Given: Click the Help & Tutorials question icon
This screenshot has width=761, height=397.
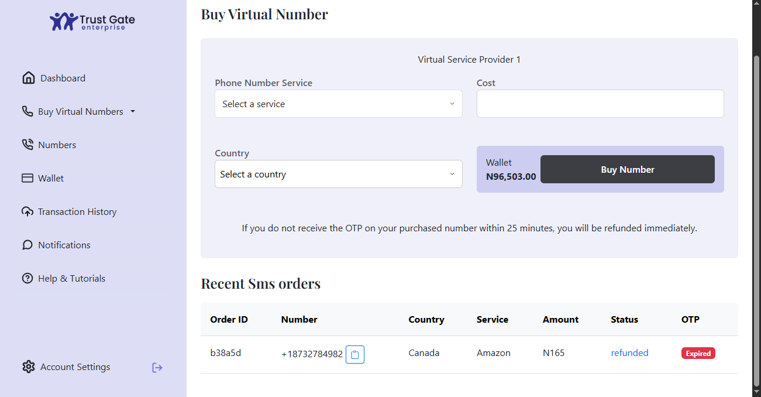Looking at the screenshot, I should click(27, 278).
